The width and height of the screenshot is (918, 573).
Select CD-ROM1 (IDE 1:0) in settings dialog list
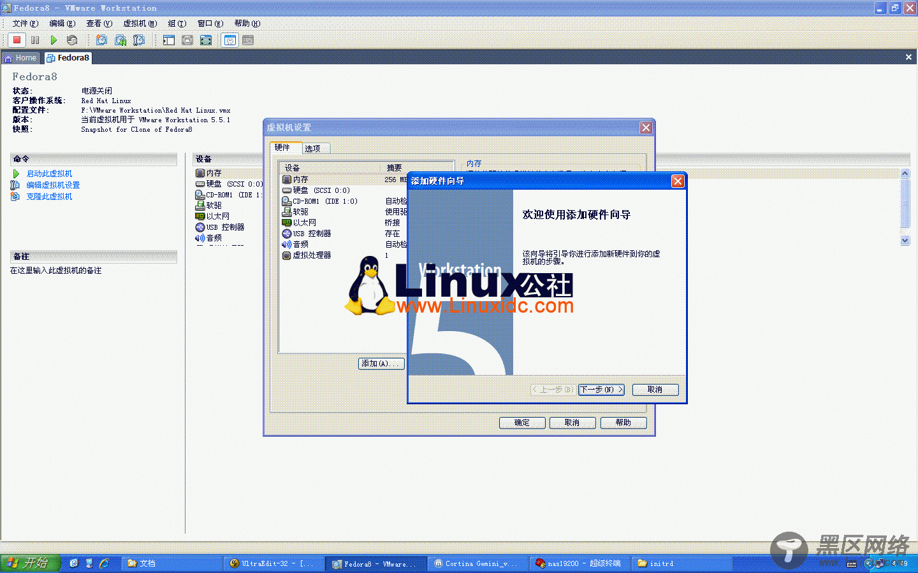pyautogui.click(x=344, y=201)
